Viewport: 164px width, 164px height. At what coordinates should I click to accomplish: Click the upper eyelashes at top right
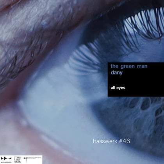click(x=143, y=22)
